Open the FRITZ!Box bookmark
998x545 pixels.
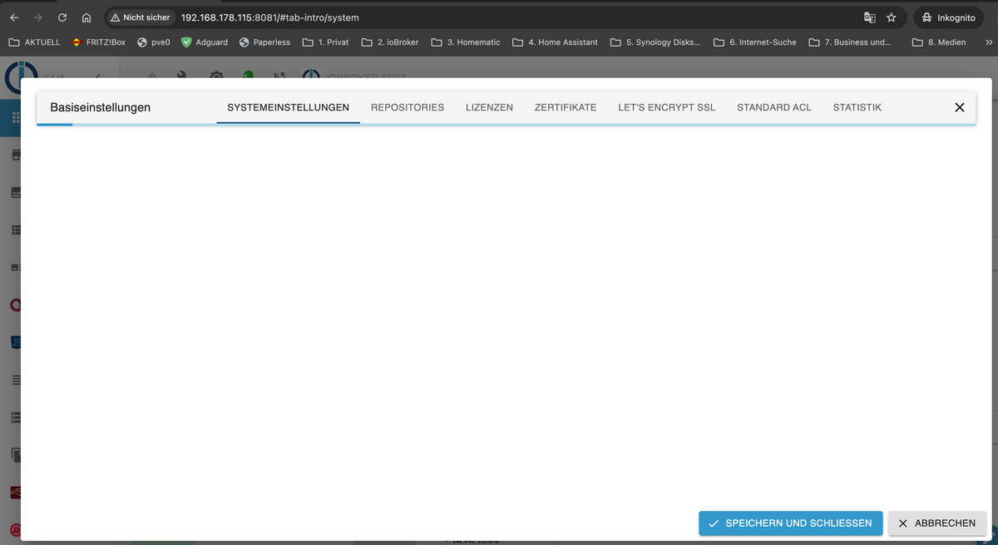pos(99,42)
